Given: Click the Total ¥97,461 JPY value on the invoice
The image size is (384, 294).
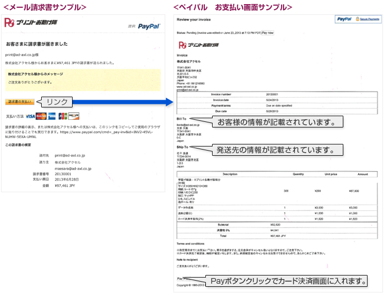Looking at the screenshot, I should pos(278,236).
